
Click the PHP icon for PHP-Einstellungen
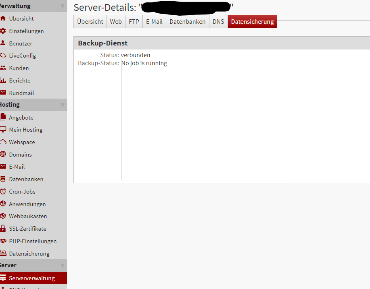(x=3, y=241)
